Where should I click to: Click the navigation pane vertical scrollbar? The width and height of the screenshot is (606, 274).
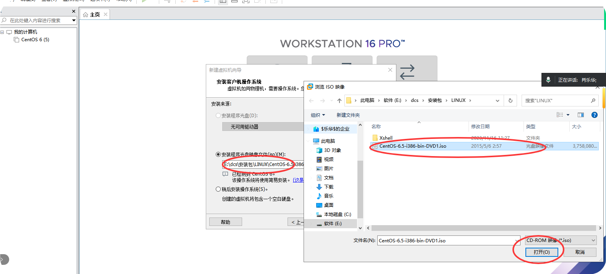[360, 189]
